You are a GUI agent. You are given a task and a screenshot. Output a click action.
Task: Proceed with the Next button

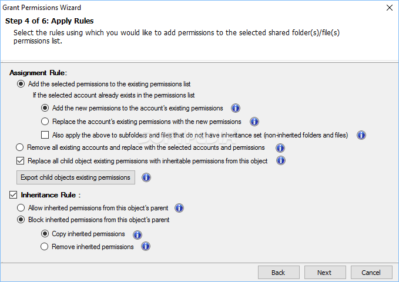pos(325,273)
